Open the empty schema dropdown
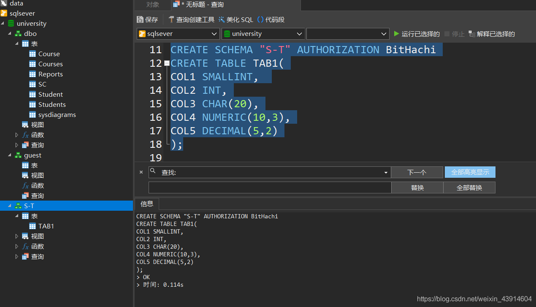Viewport: 536px width, 307px height. tap(348, 34)
